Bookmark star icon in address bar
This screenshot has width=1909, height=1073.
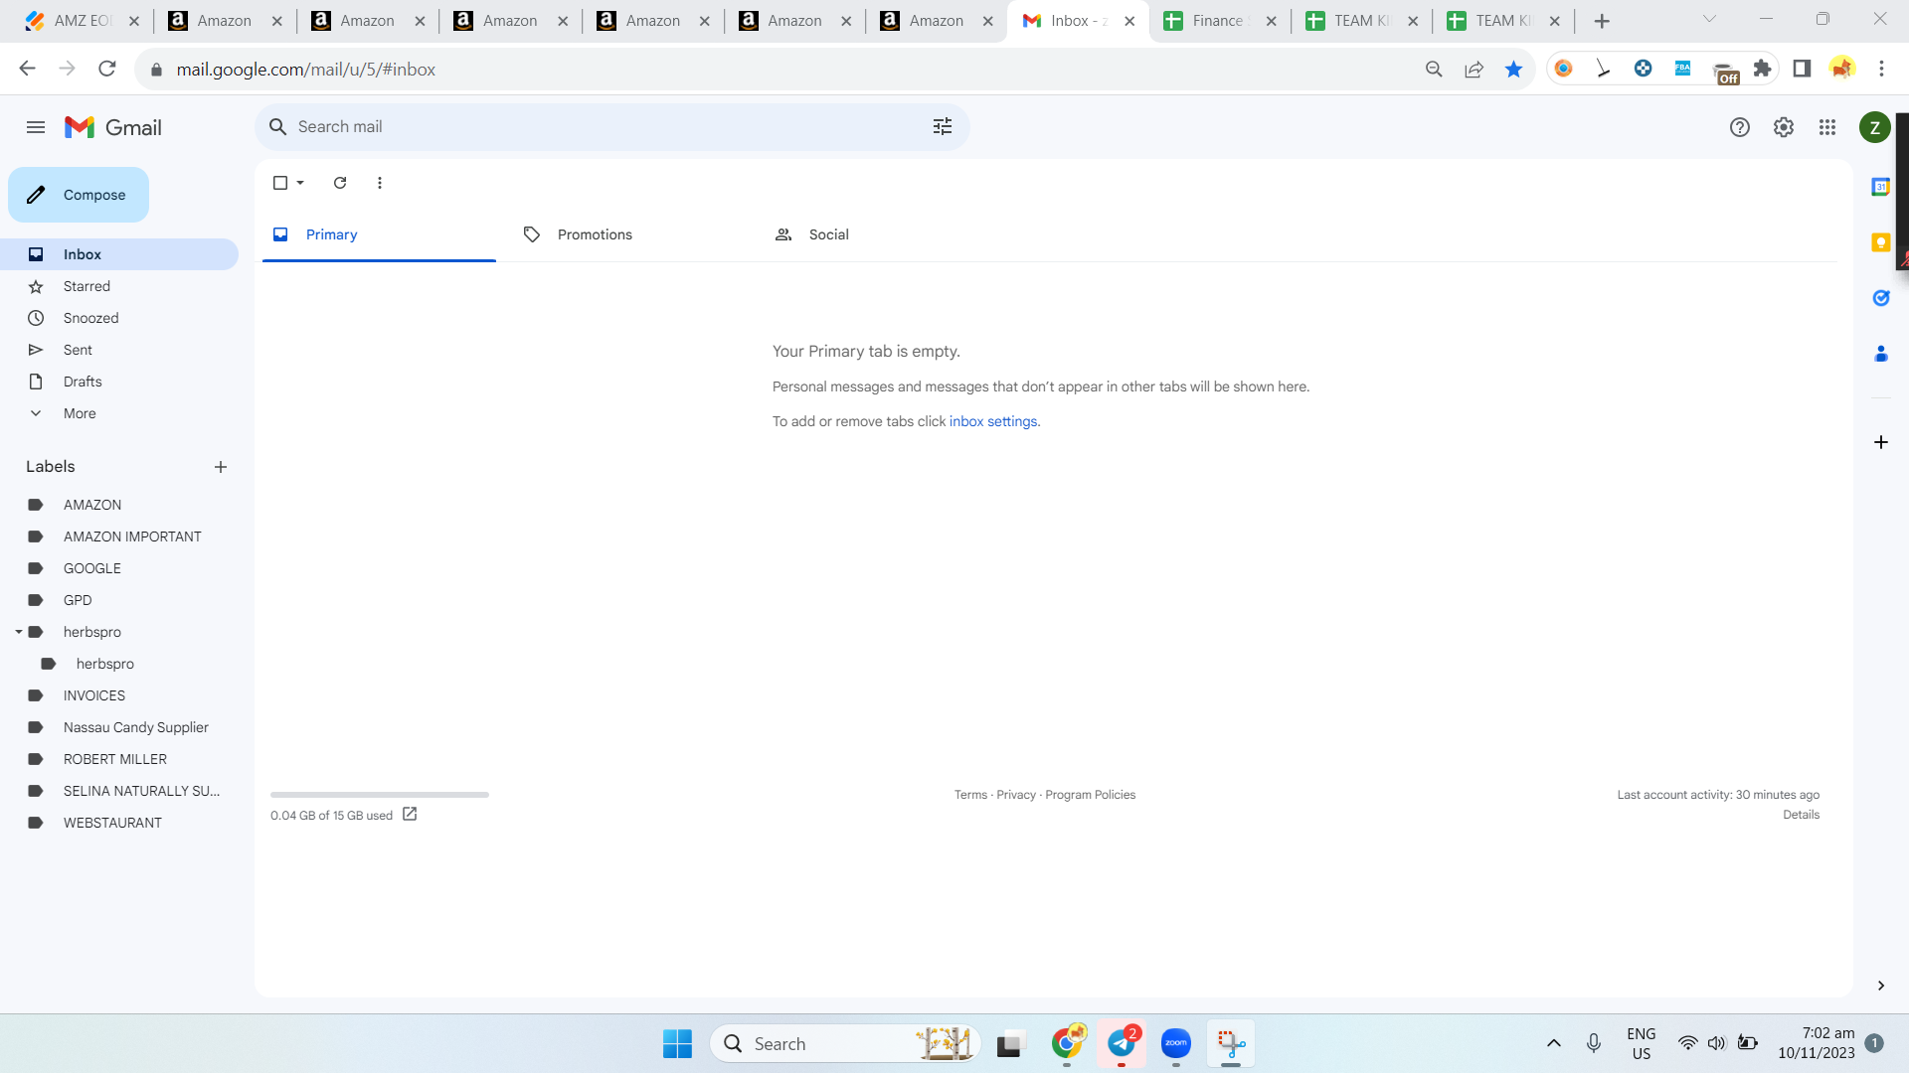click(x=1513, y=70)
